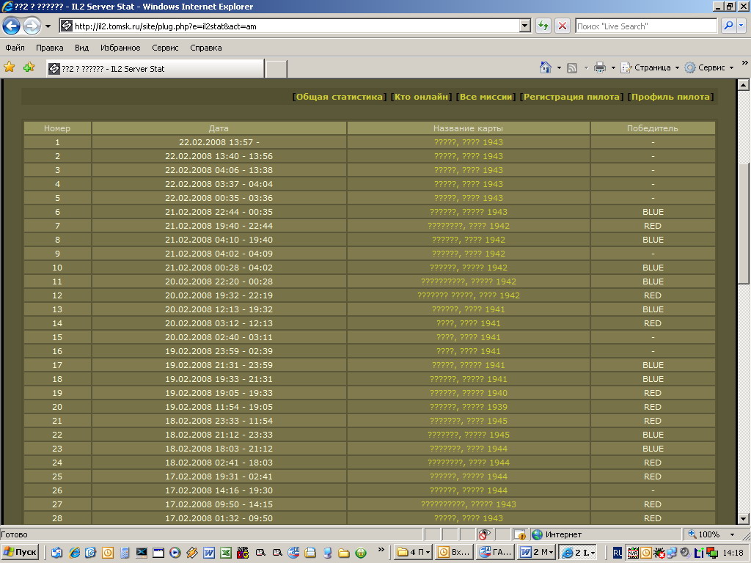
Task: Open the Файл menu
Action: point(15,48)
